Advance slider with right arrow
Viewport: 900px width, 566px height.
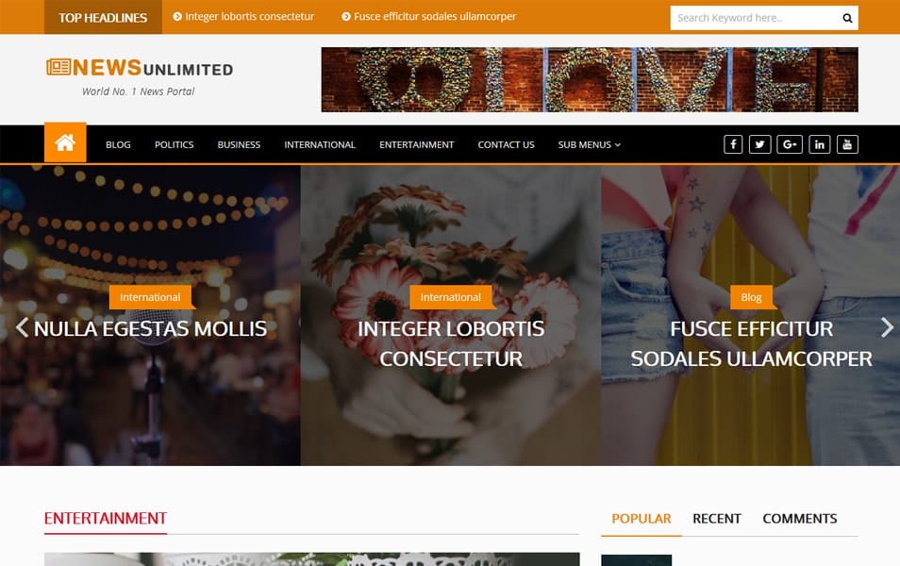pos(887,327)
